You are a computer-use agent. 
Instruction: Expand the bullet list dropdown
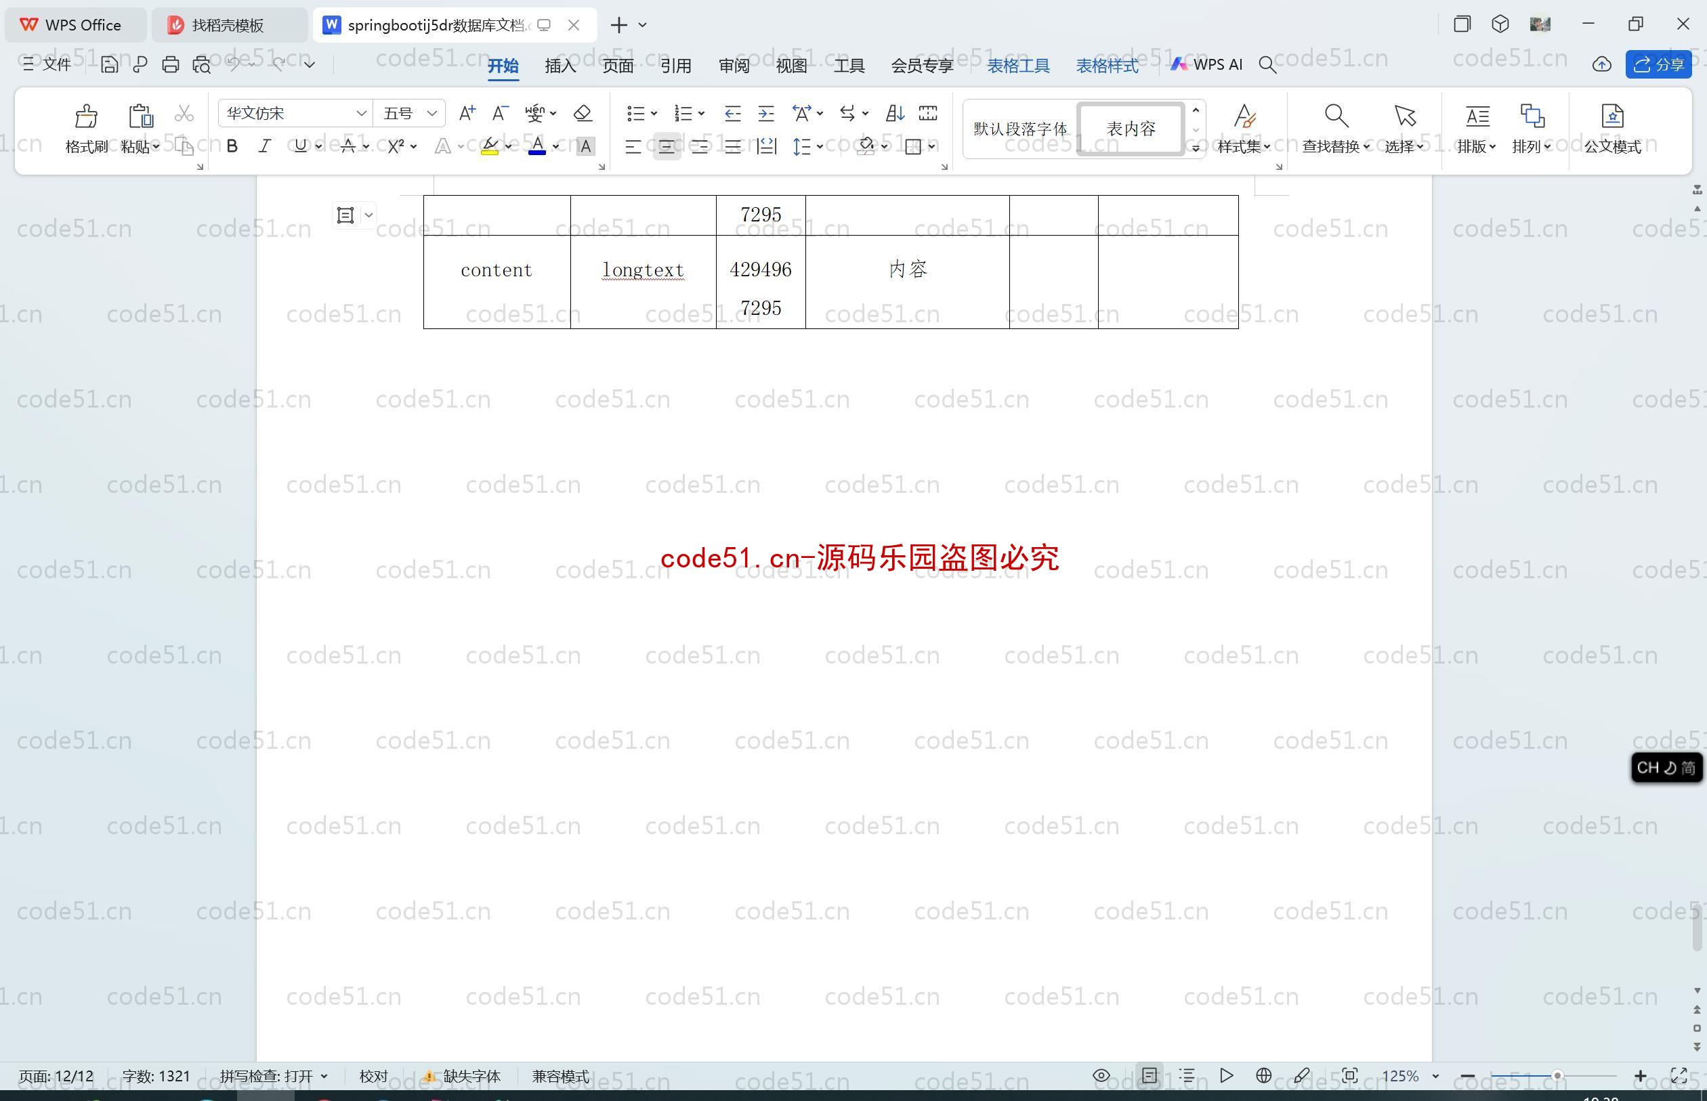654,114
